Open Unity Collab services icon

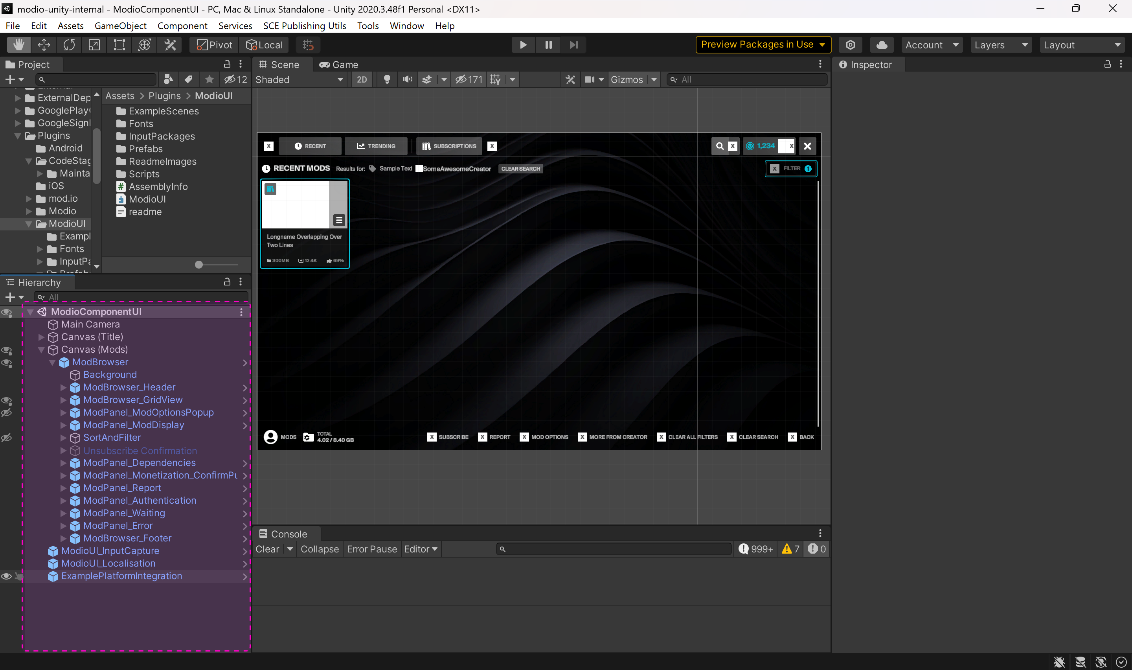coord(851,45)
